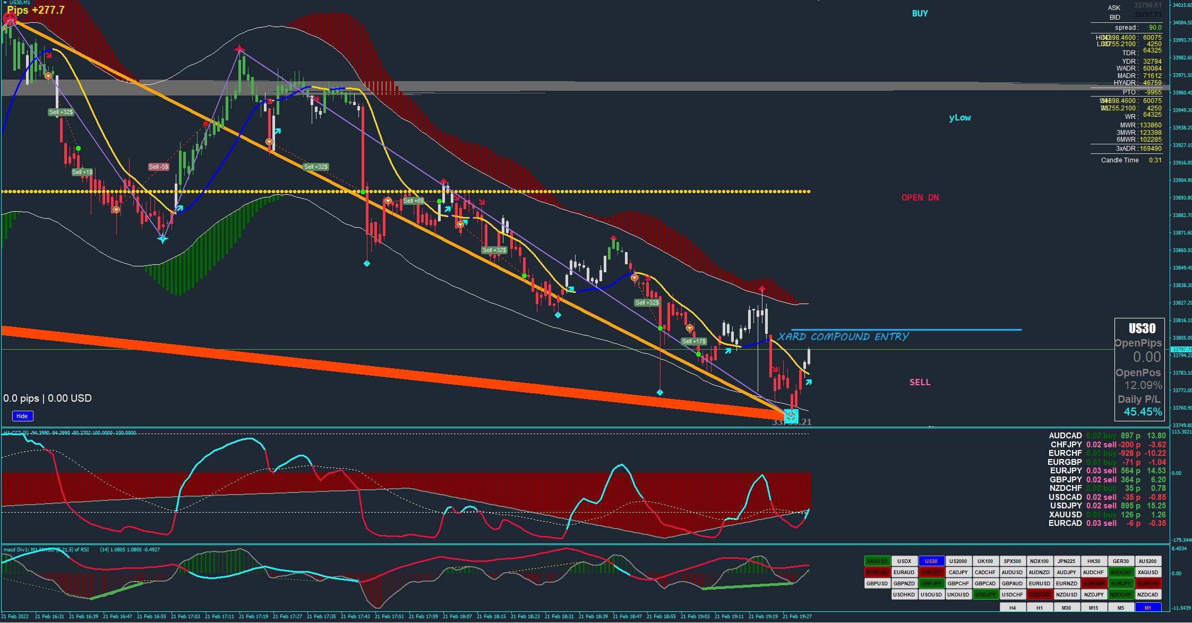Select the H4 timeframe button
This screenshot has width=1192, height=623.
1013,608
